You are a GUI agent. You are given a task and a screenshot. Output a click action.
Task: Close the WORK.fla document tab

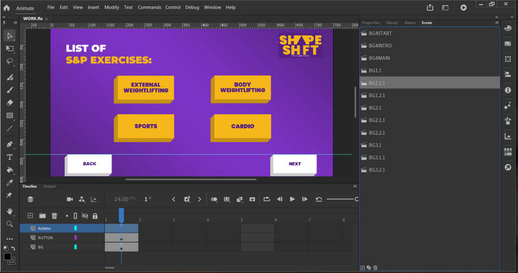click(47, 19)
